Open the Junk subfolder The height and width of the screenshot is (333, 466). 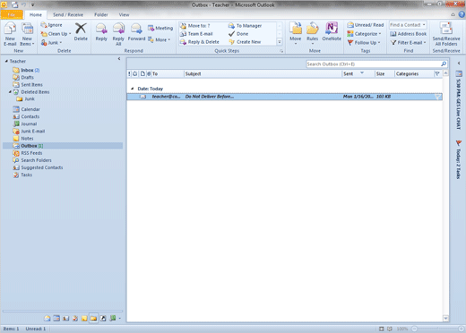coord(26,98)
